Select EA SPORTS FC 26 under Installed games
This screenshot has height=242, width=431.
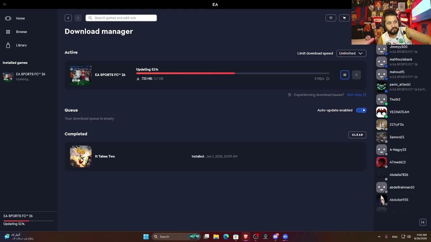[x=29, y=76]
